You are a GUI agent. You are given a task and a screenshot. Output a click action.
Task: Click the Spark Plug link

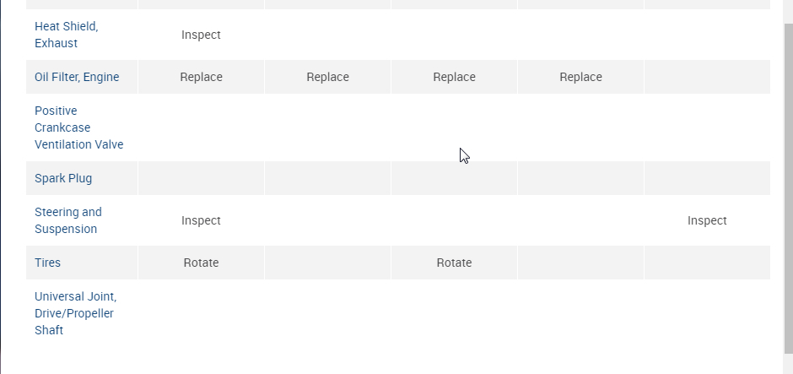click(63, 178)
